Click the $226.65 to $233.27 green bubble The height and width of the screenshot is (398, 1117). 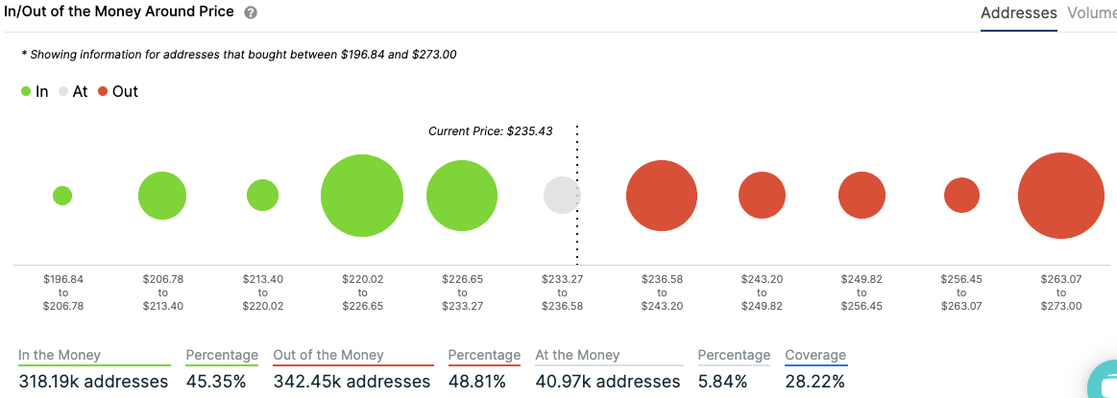coord(462,196)
